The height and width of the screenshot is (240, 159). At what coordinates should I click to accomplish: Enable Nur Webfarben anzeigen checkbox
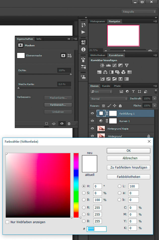7,222
